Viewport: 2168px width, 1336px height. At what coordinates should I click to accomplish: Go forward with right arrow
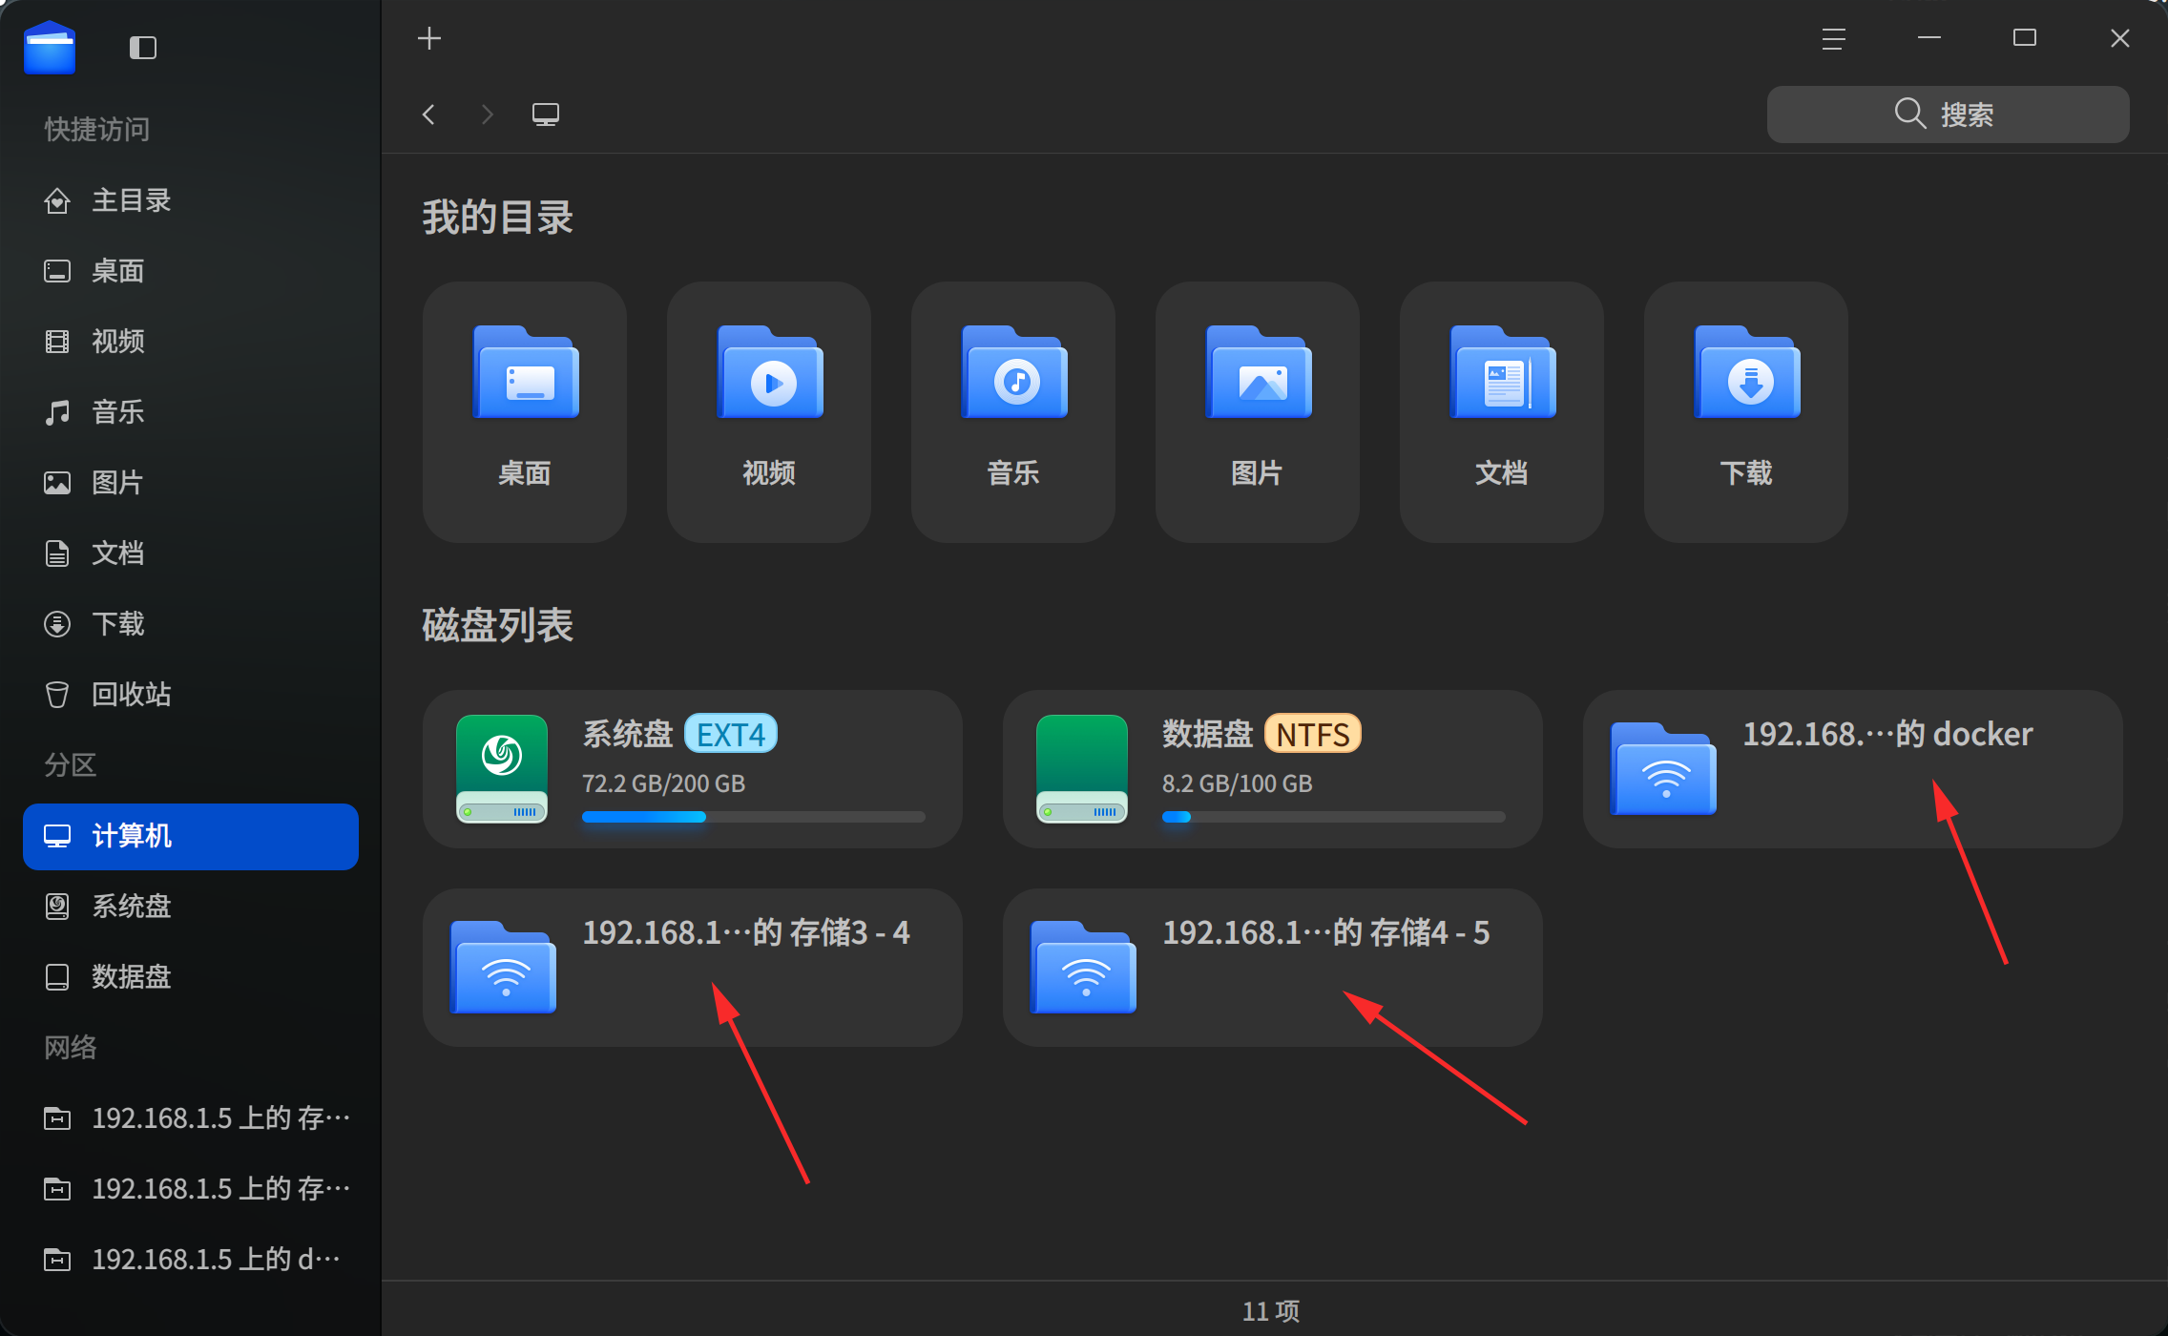pos(488,115)
